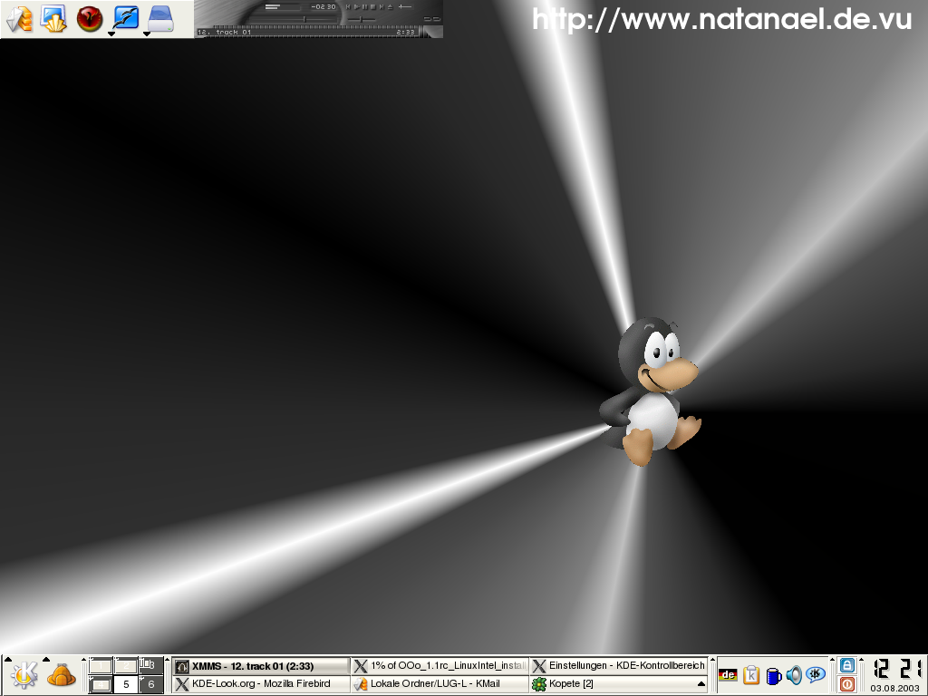
Task: Open the arrow above the home icon
Action: tap(46, 660)
